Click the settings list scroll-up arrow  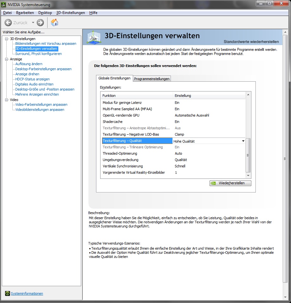point(248,95)
